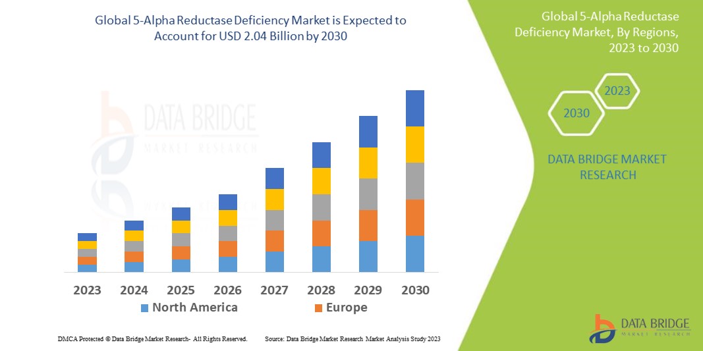Screen dimensions: 703x351
Task: Click the 2023 hexagon badge
Action: [617, 91]
